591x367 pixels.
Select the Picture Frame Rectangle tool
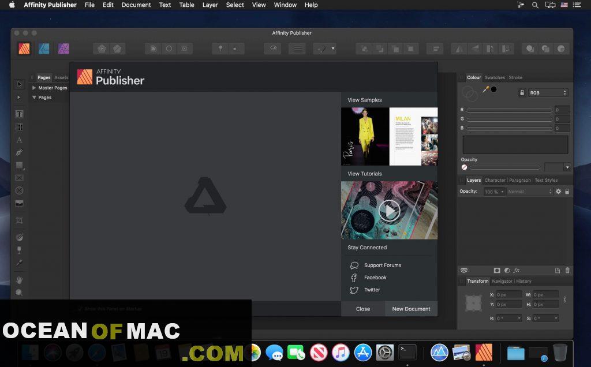[19, 178]
